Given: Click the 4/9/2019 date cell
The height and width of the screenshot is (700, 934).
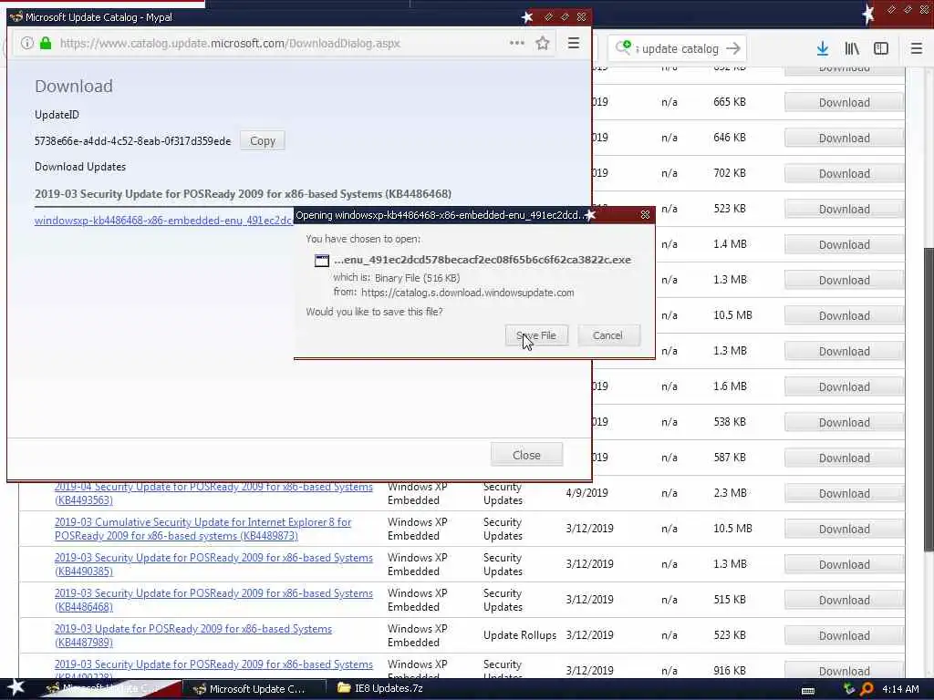Looking at the screenshot, I should click(586, 493).
